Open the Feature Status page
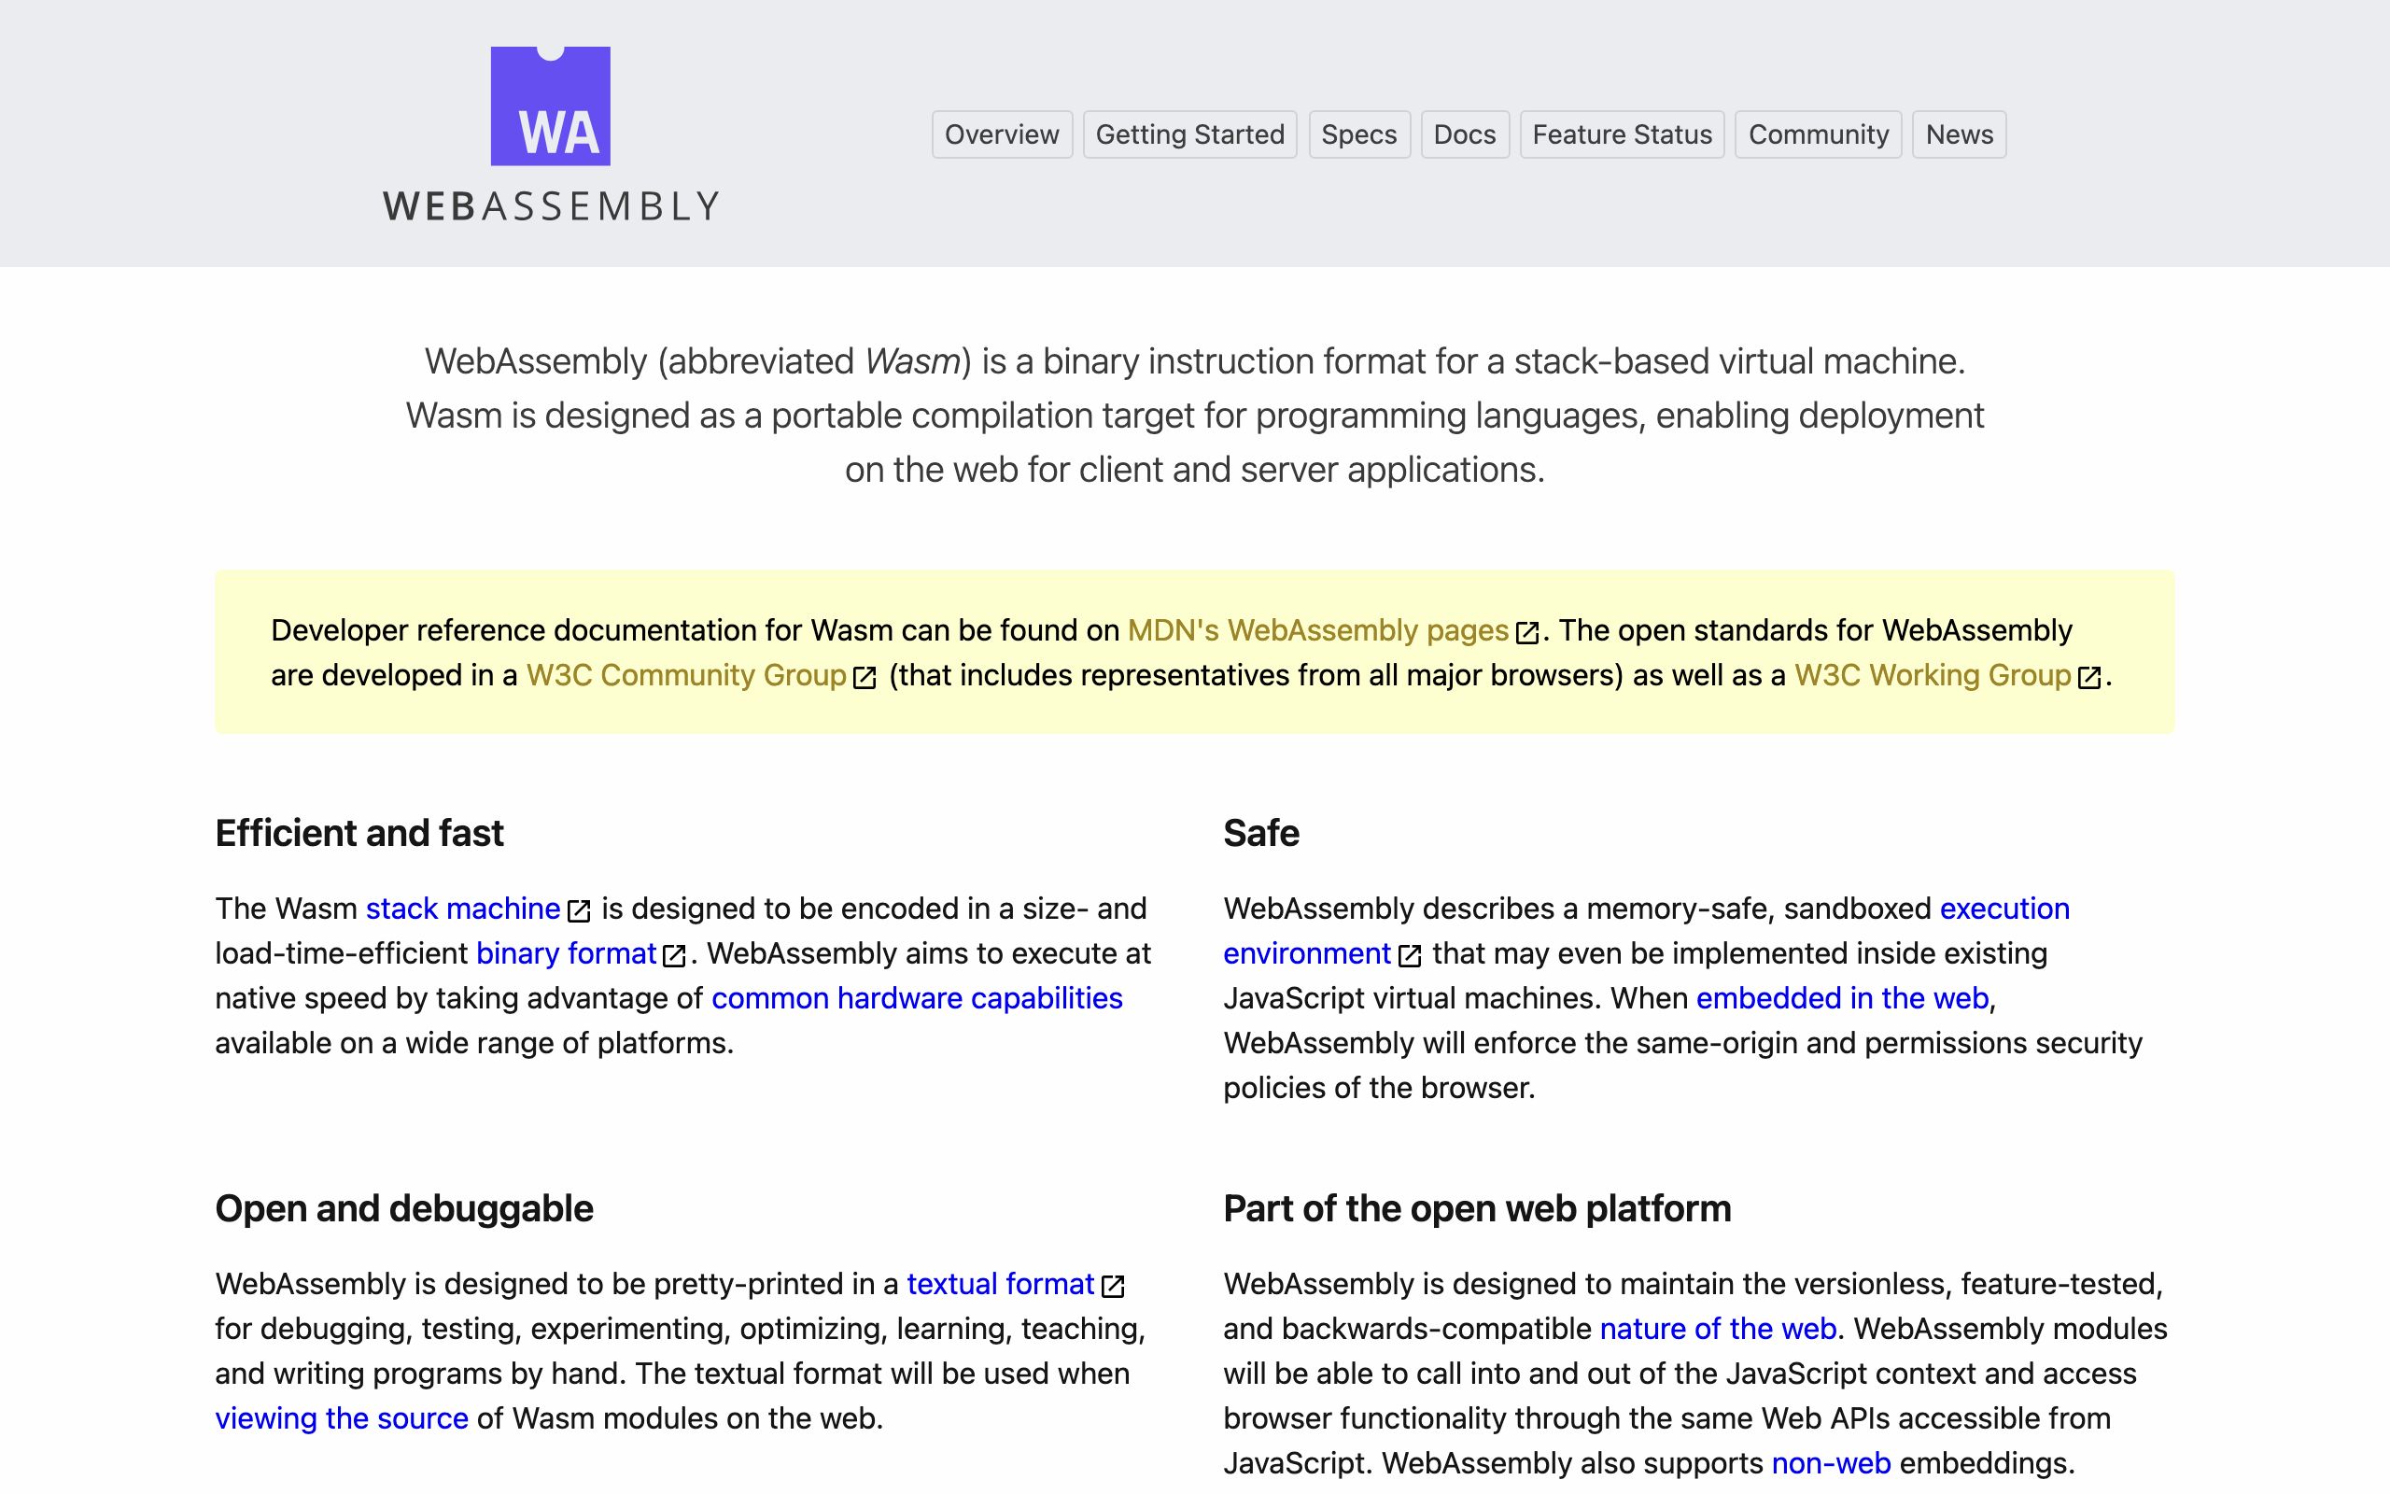2390x1494 pixels. point(1622,134)
